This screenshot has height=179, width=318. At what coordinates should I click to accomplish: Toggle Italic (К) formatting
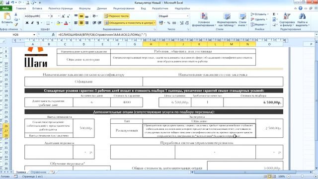[32, 23]
